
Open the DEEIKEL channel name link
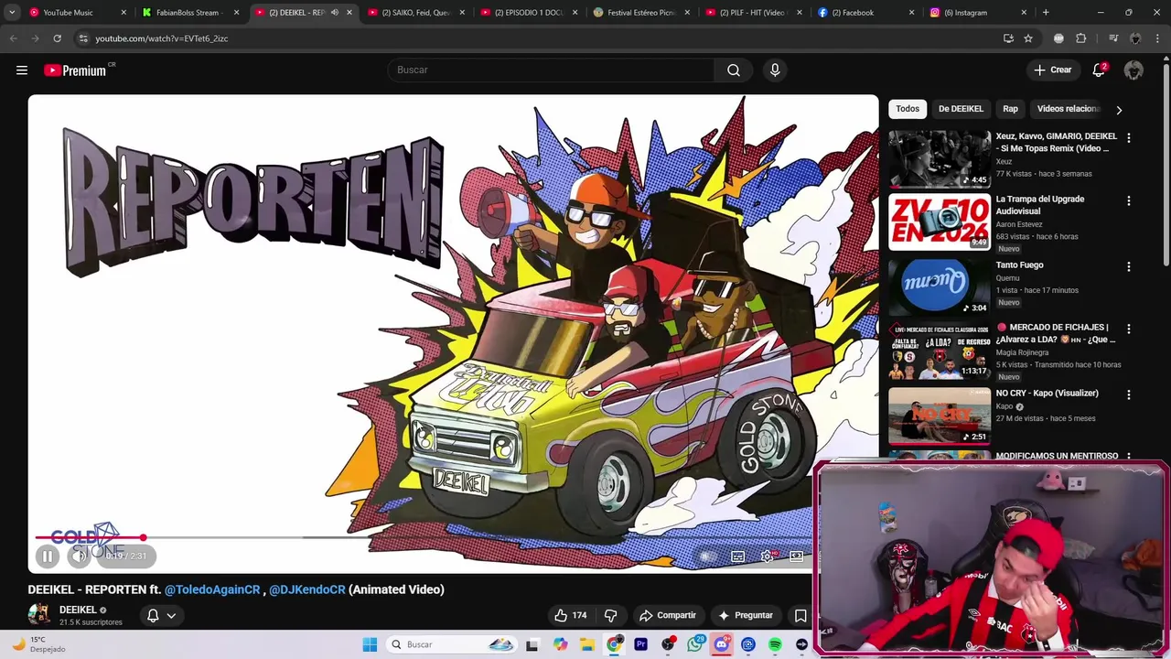(x=78, y=610)
